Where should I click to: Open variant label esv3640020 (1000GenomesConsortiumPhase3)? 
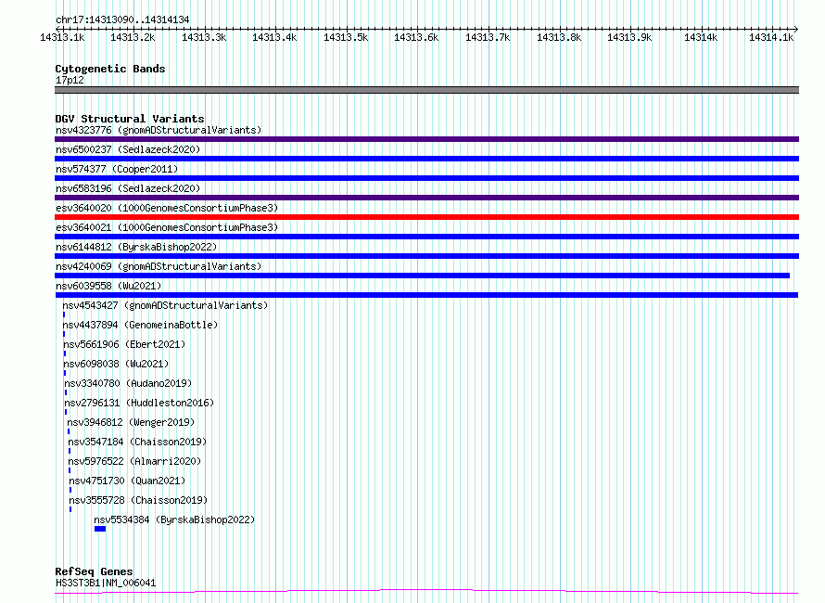point(167,208)
